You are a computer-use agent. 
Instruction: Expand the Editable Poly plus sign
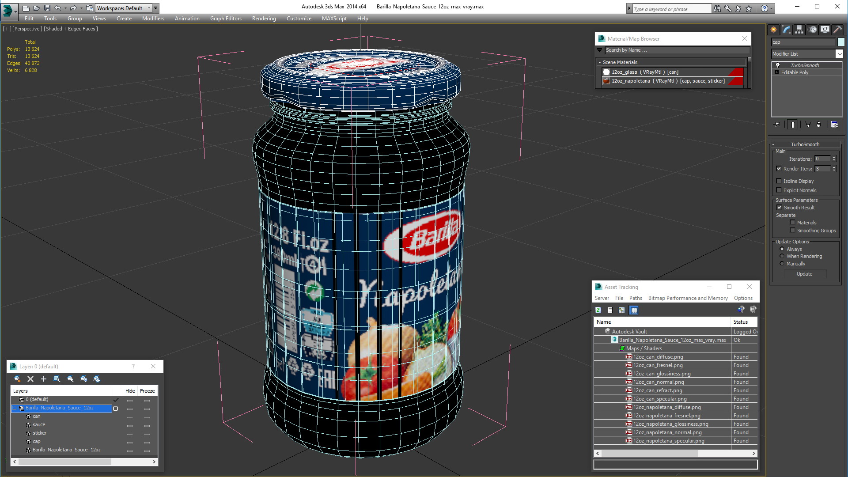(777, 72)
